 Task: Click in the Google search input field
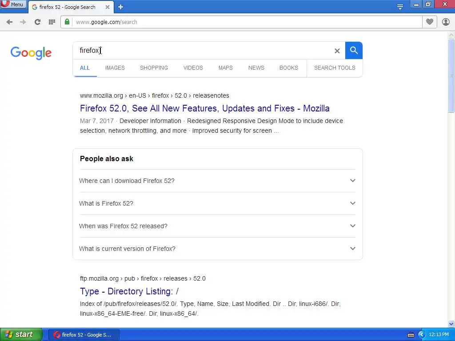tap(203, 51)
